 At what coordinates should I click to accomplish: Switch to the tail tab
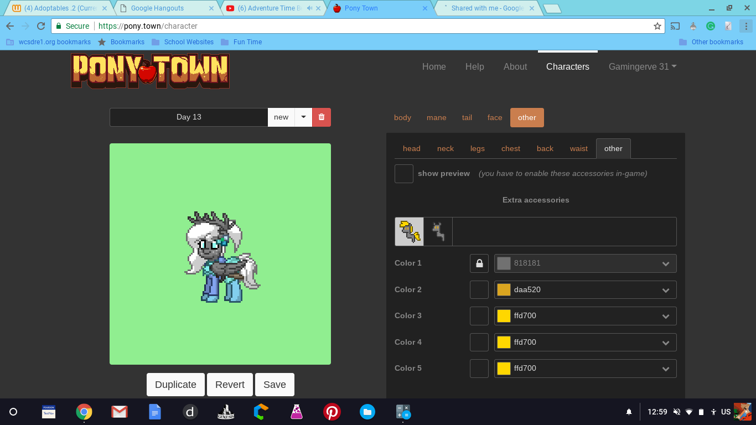point(467,117)
